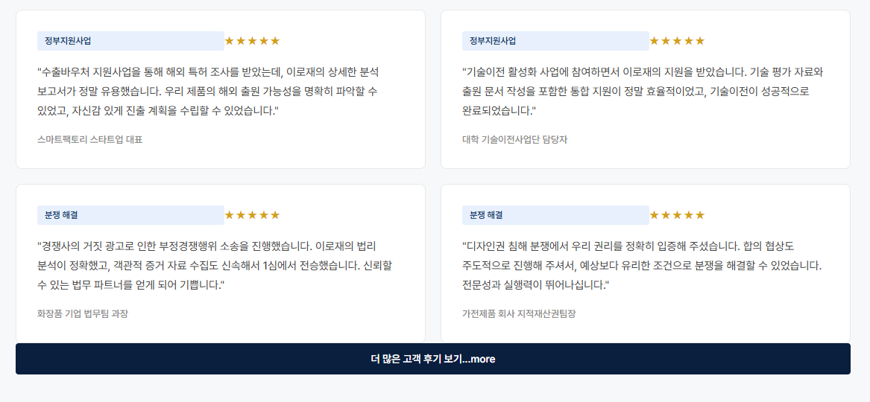Click the first star in 디자인권 침해 review rating
Image resolution: width=870 pixels, height=402 pixels.
[x=655, y=215]
